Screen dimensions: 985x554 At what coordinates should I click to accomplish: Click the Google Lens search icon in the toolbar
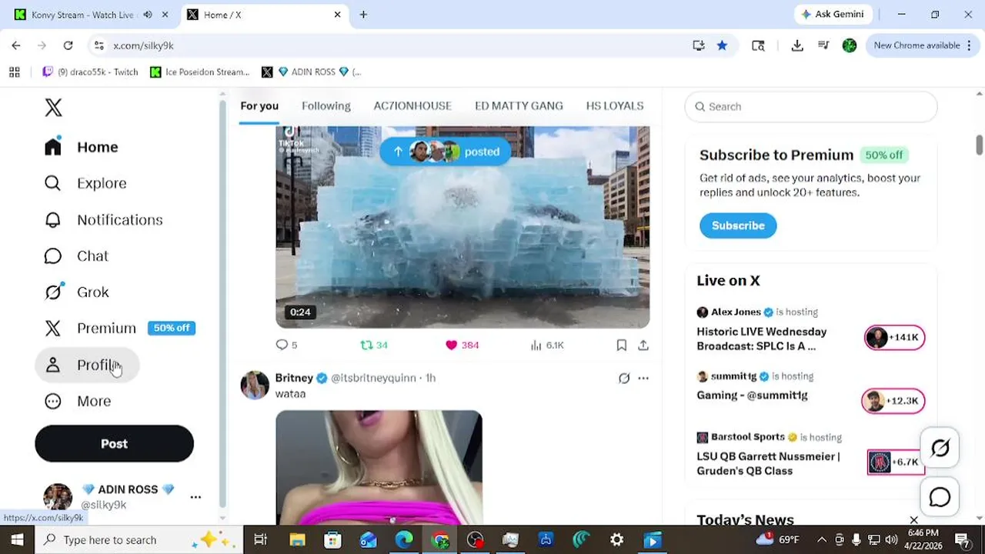pyautogui.click(x=758, y=45)
